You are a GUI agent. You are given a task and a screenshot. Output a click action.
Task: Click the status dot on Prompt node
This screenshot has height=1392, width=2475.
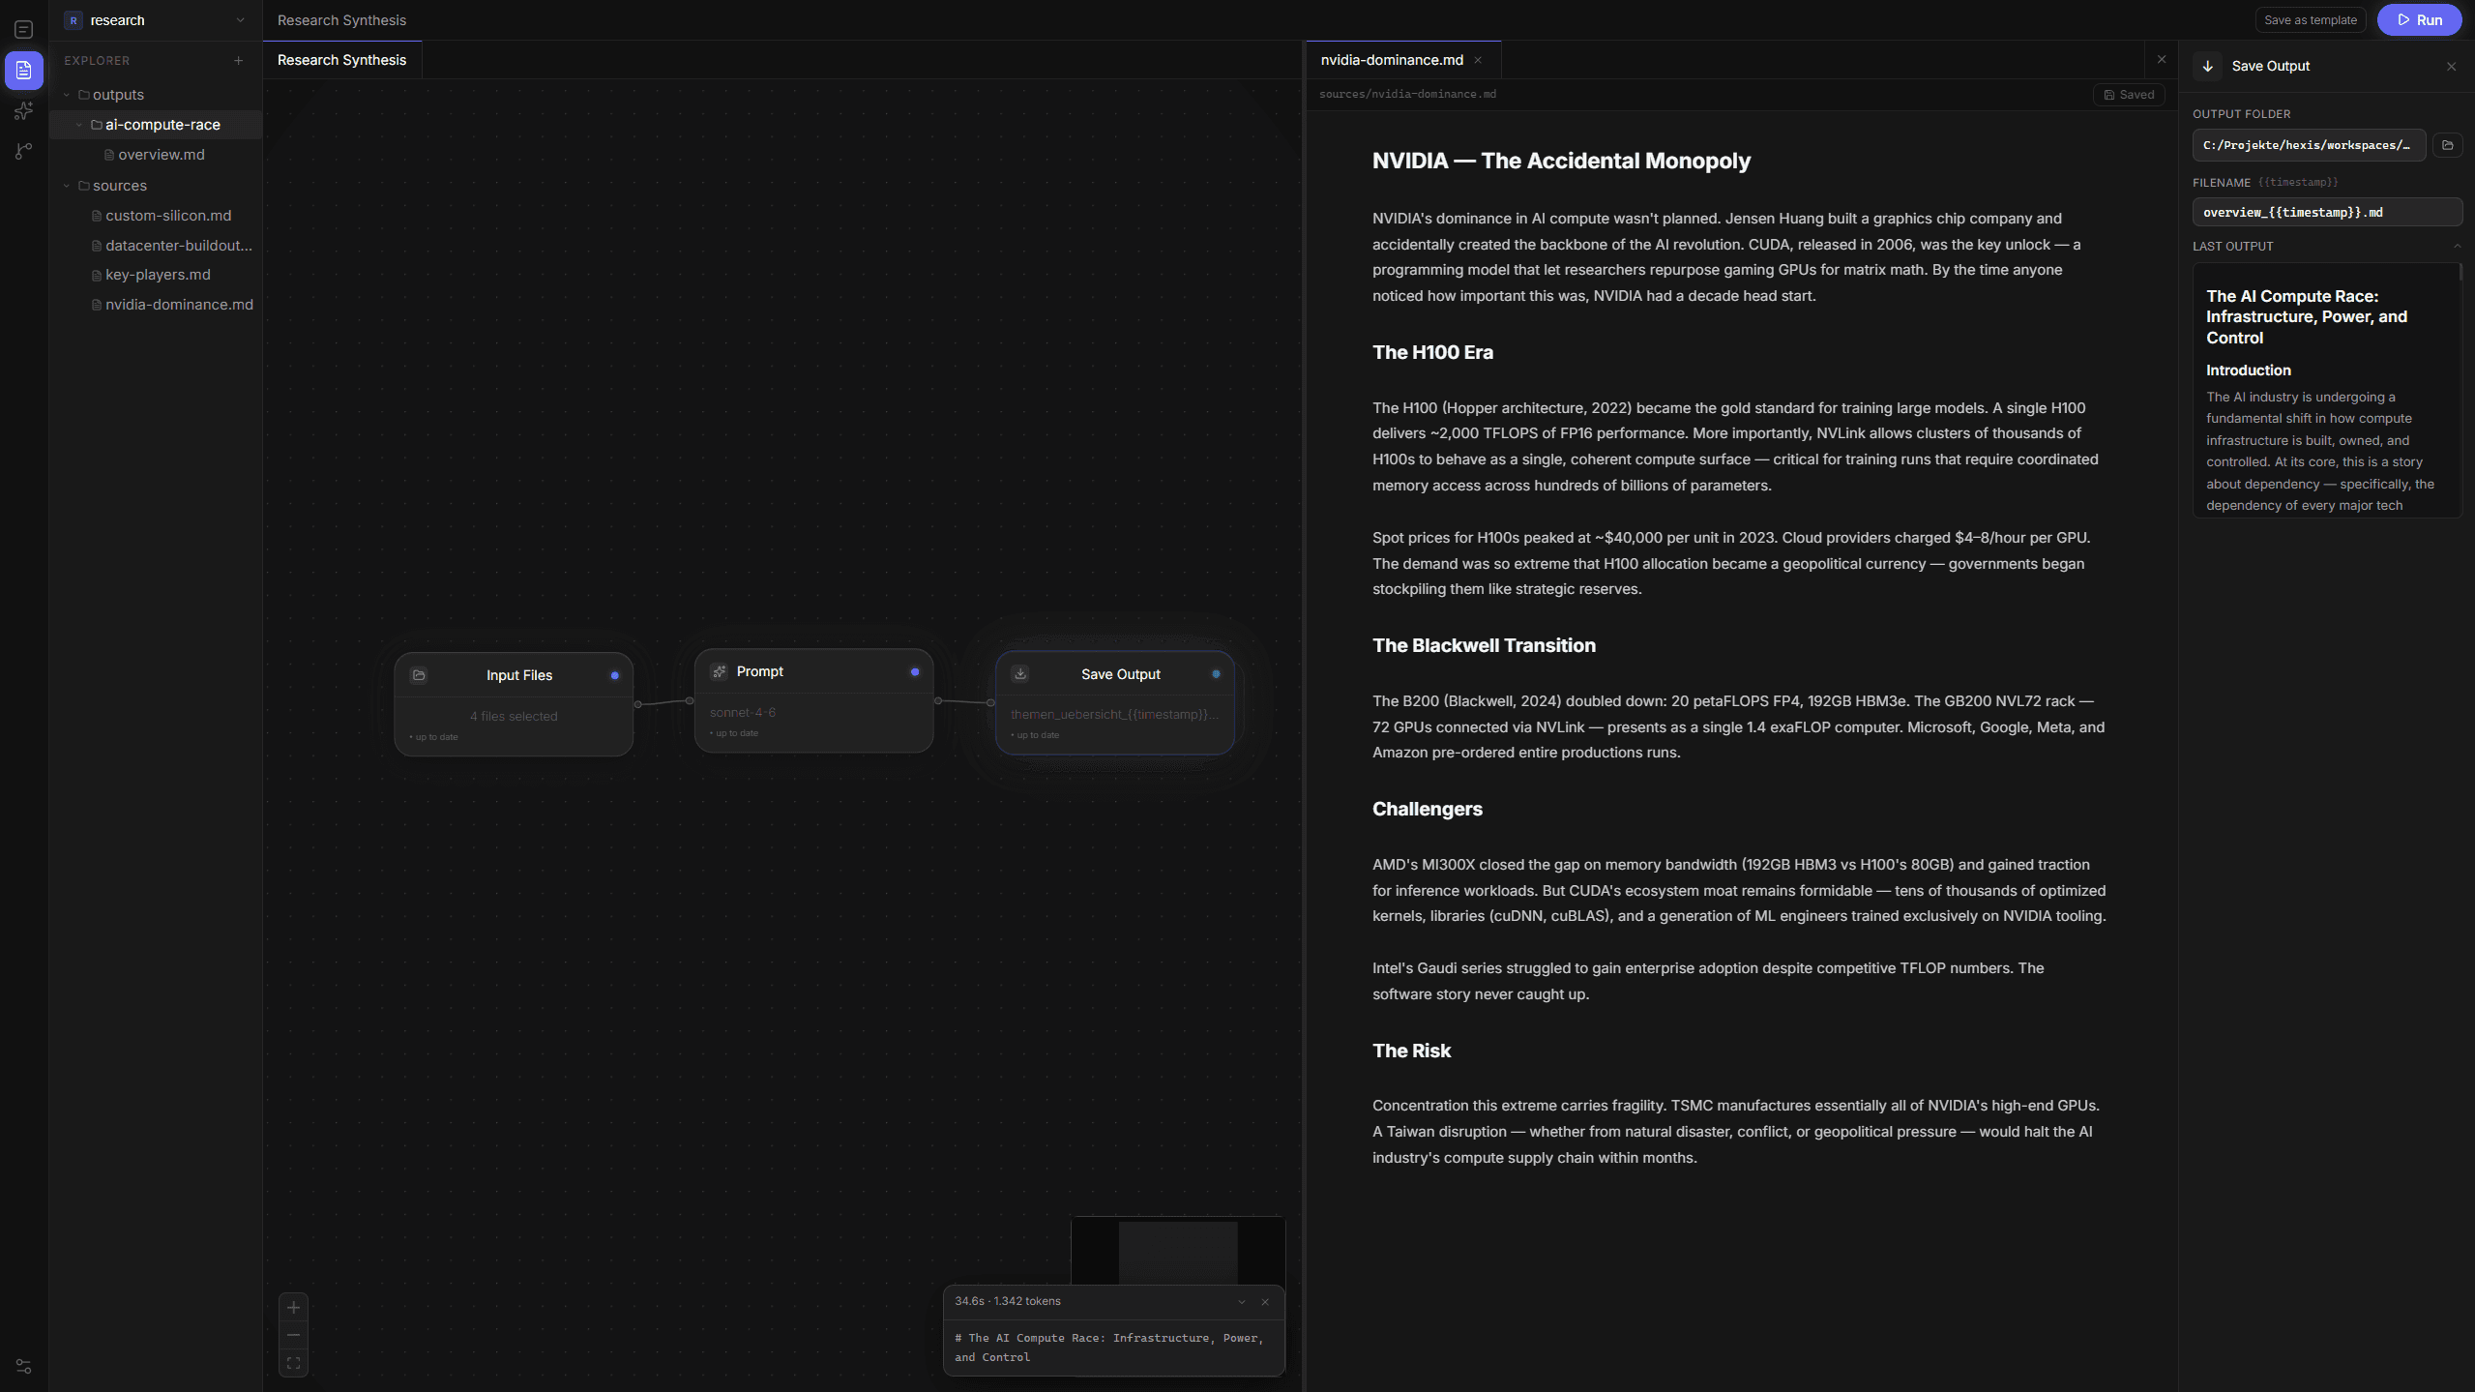click(915, 671)
